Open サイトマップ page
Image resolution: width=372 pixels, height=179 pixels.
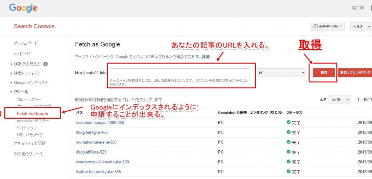(27, 128)
